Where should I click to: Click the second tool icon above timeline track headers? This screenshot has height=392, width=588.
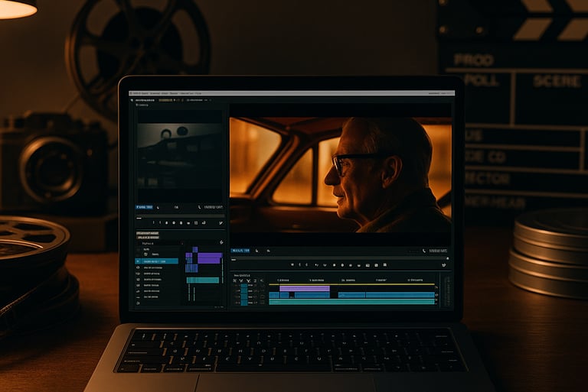tap(241, 280)
